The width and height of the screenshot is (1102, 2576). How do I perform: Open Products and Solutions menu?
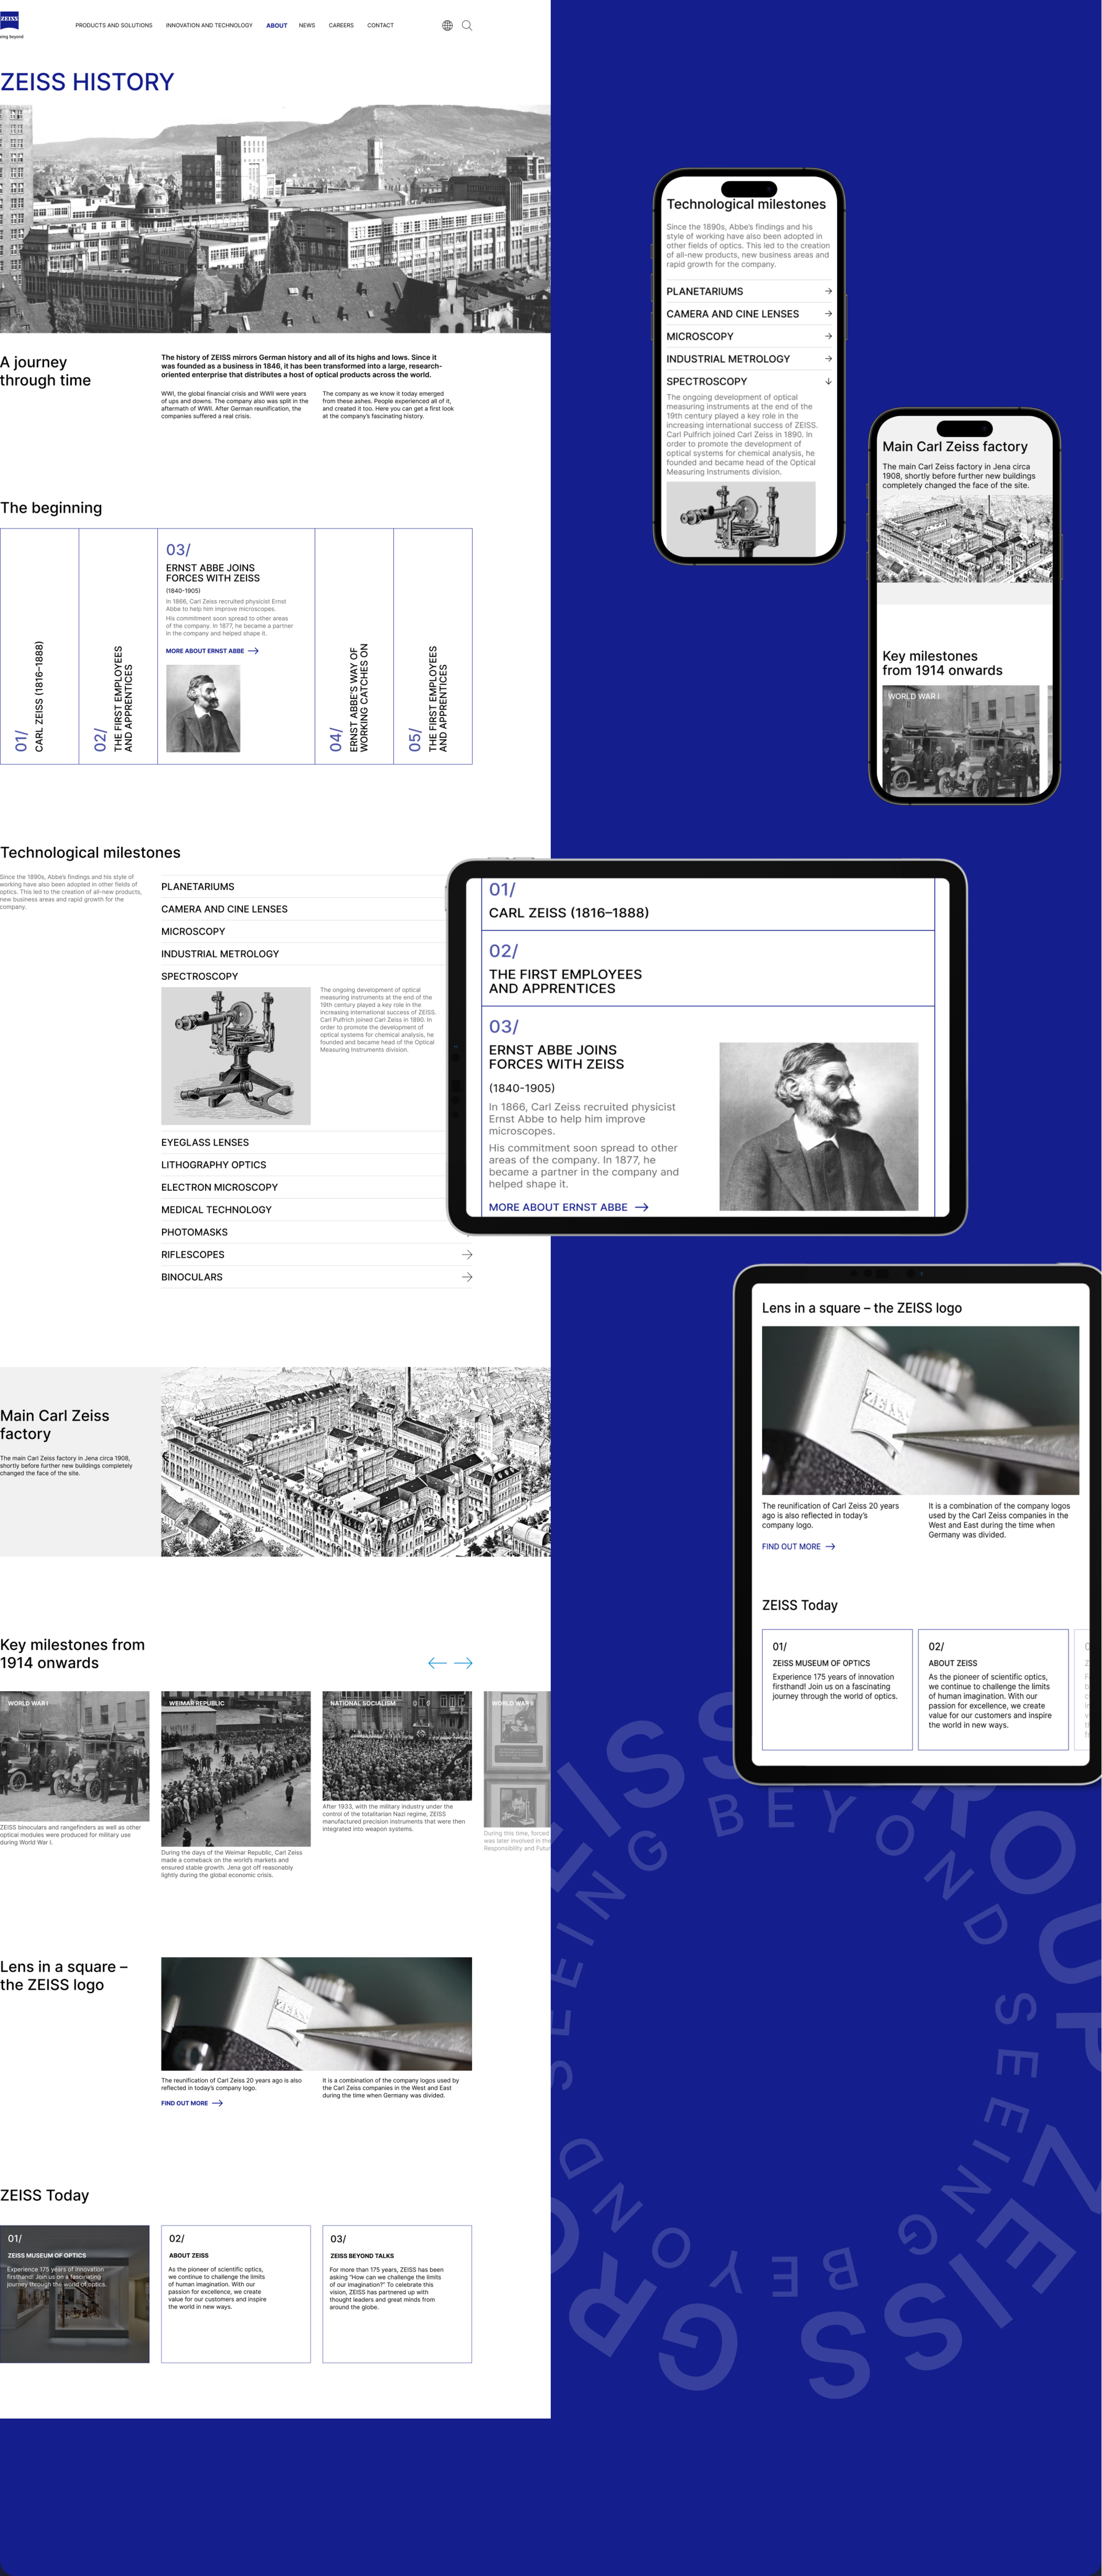tap(114, 26)
